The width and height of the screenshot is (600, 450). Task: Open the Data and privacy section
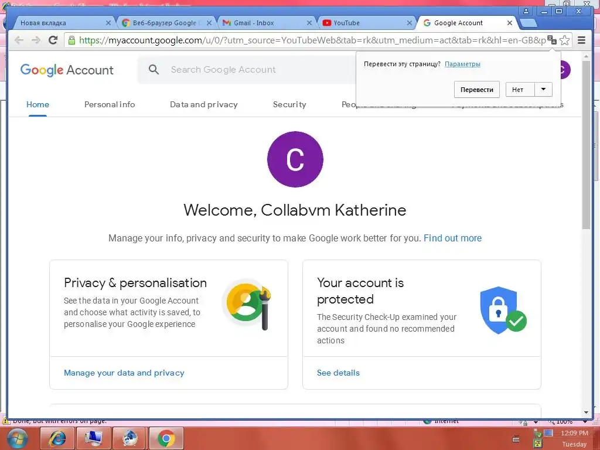coord(203,104)
